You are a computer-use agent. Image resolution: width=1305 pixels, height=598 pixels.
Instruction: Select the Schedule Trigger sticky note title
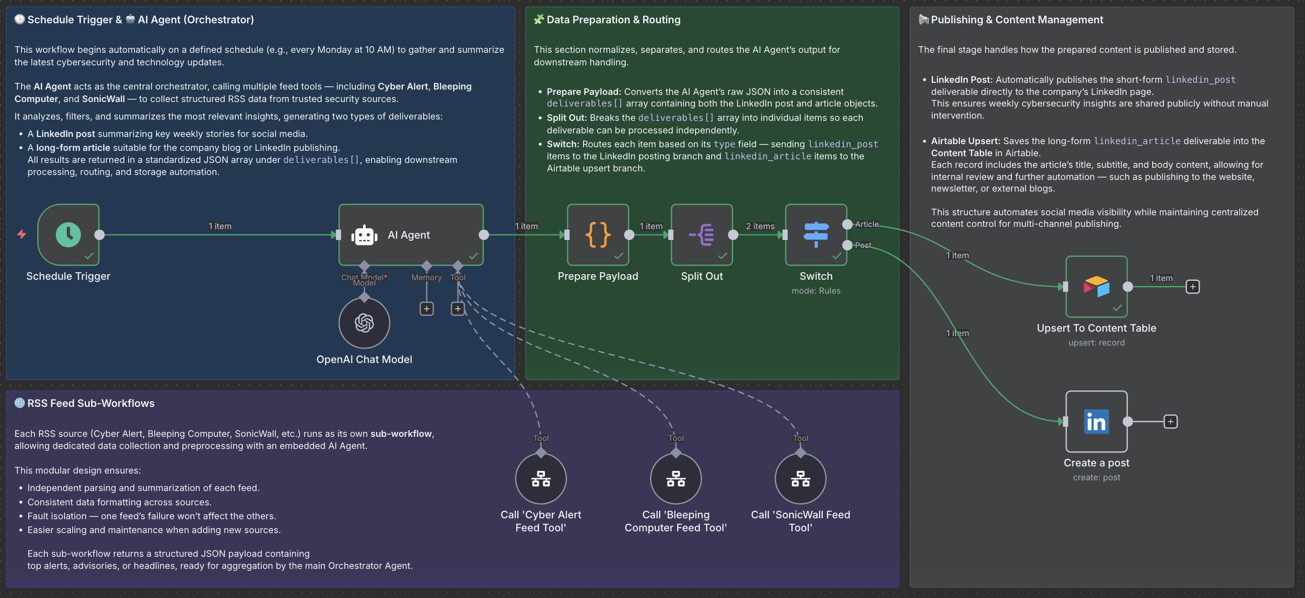(x=134, y=20)
